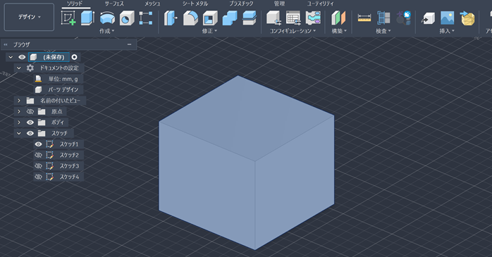Click the ドキュメントの設定 gear icon
This screenshot has height=257, width=492.
click(x=30, y=68)
